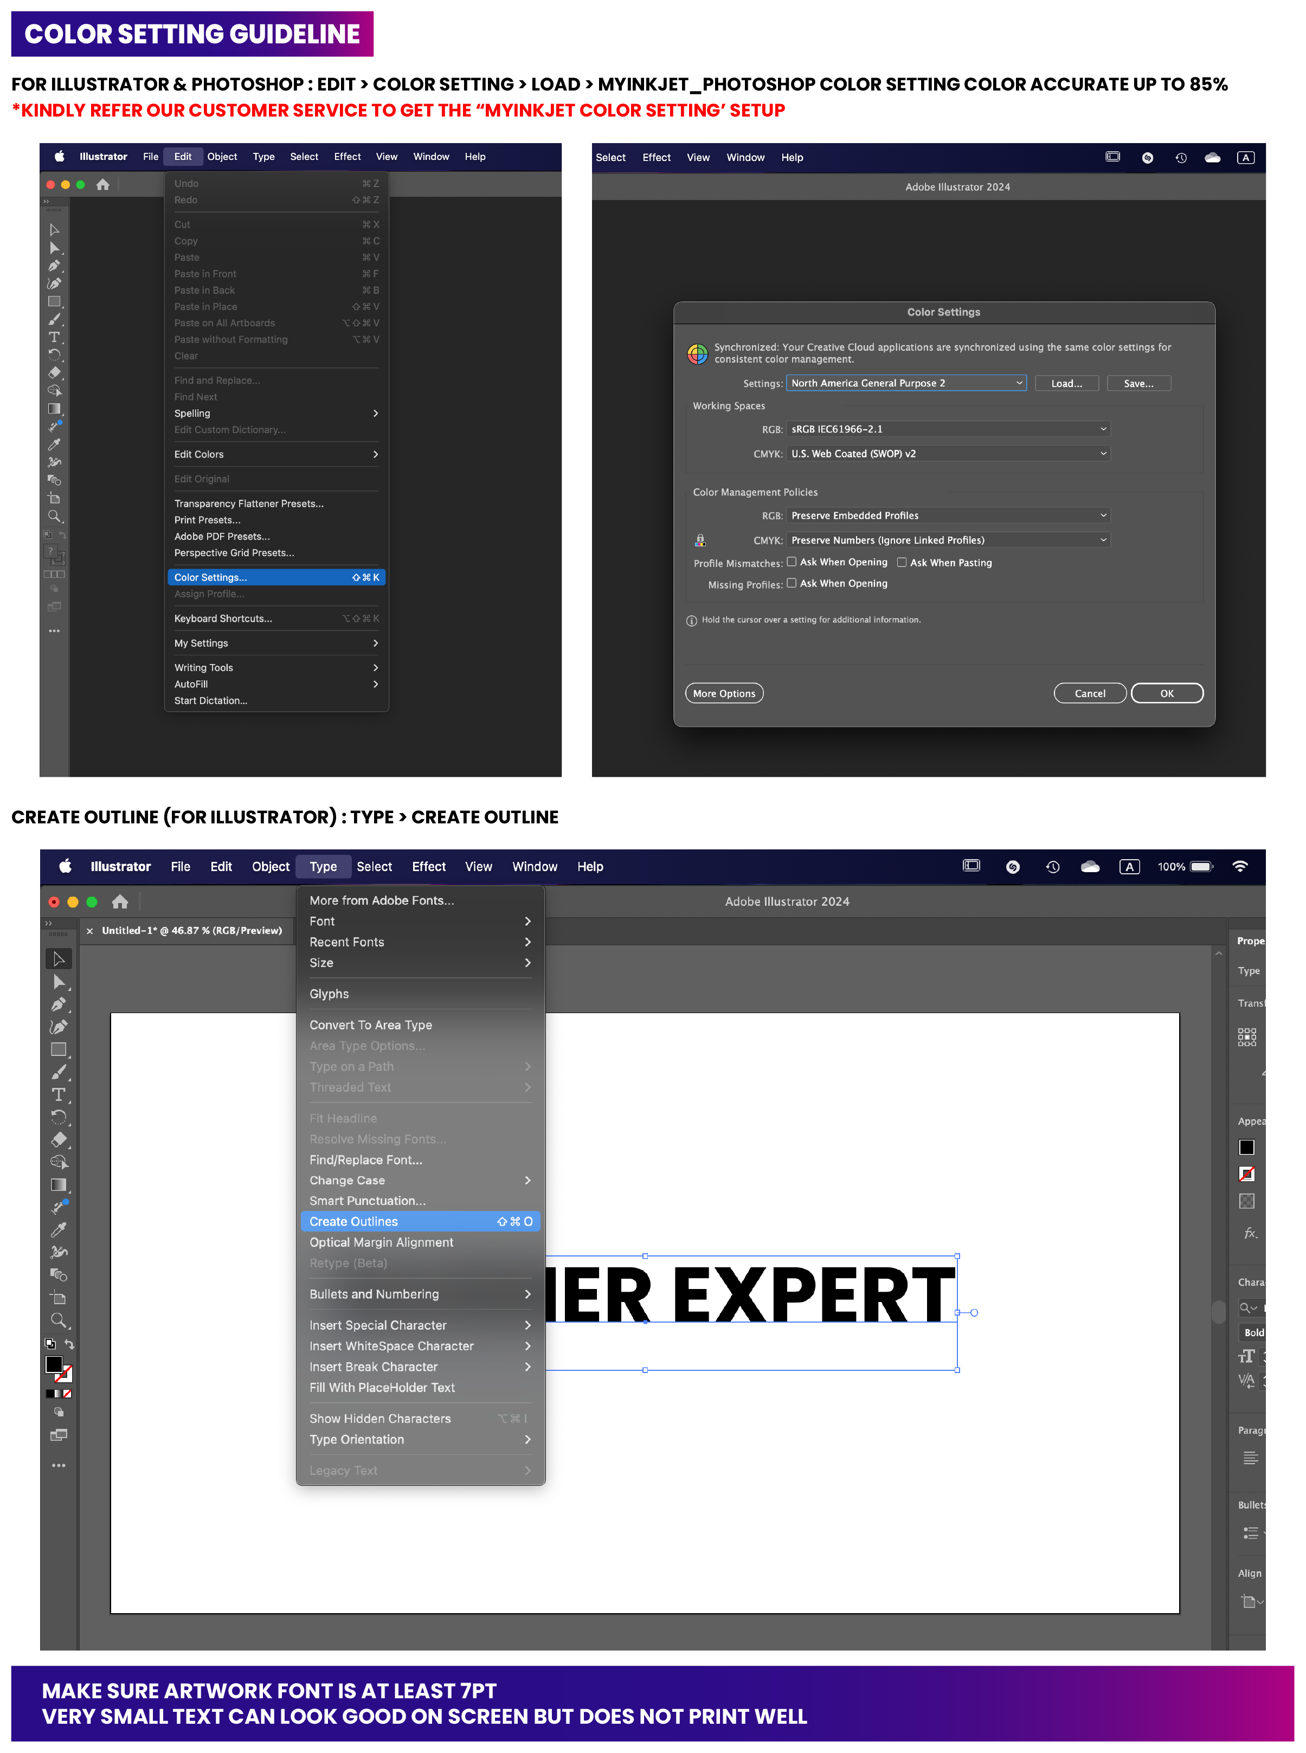Screen dimensions: 1306x1753
Task: Enable Missing Profiles Ask When Opening
Action: [792, 583]
